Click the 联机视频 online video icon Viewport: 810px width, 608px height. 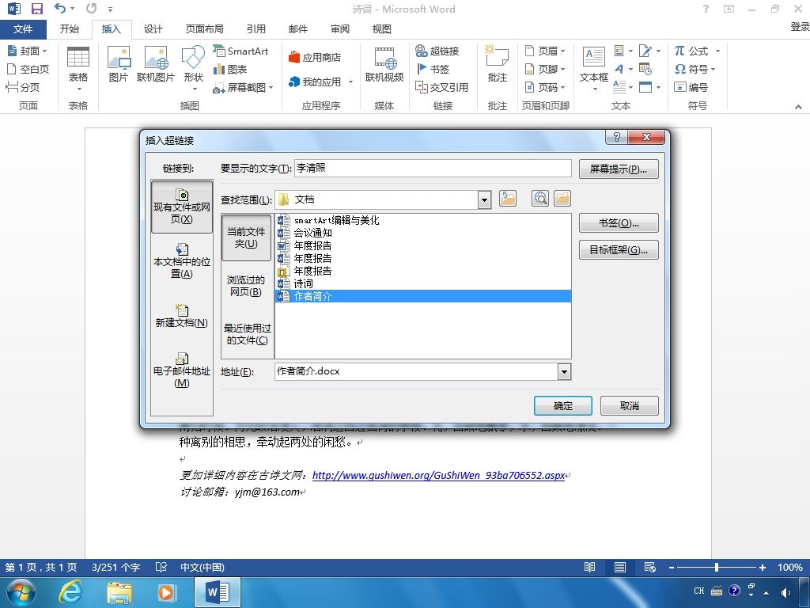click(x=384, y=64)
